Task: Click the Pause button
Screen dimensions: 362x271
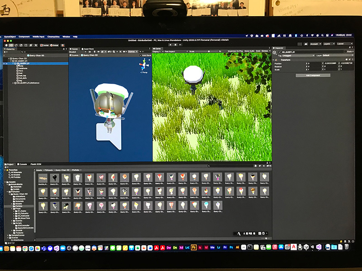Action: click(x=176, y=45)
